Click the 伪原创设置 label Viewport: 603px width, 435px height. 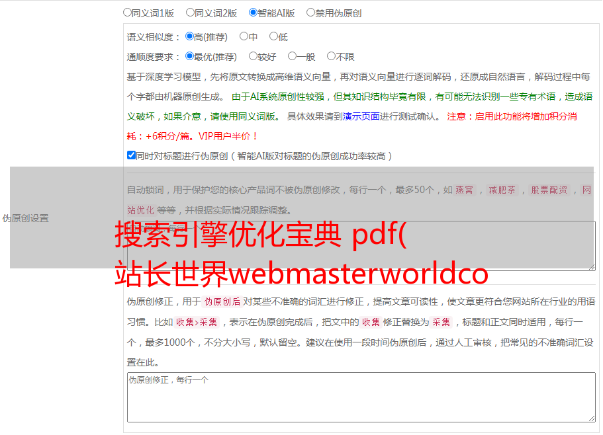[25, 218]
